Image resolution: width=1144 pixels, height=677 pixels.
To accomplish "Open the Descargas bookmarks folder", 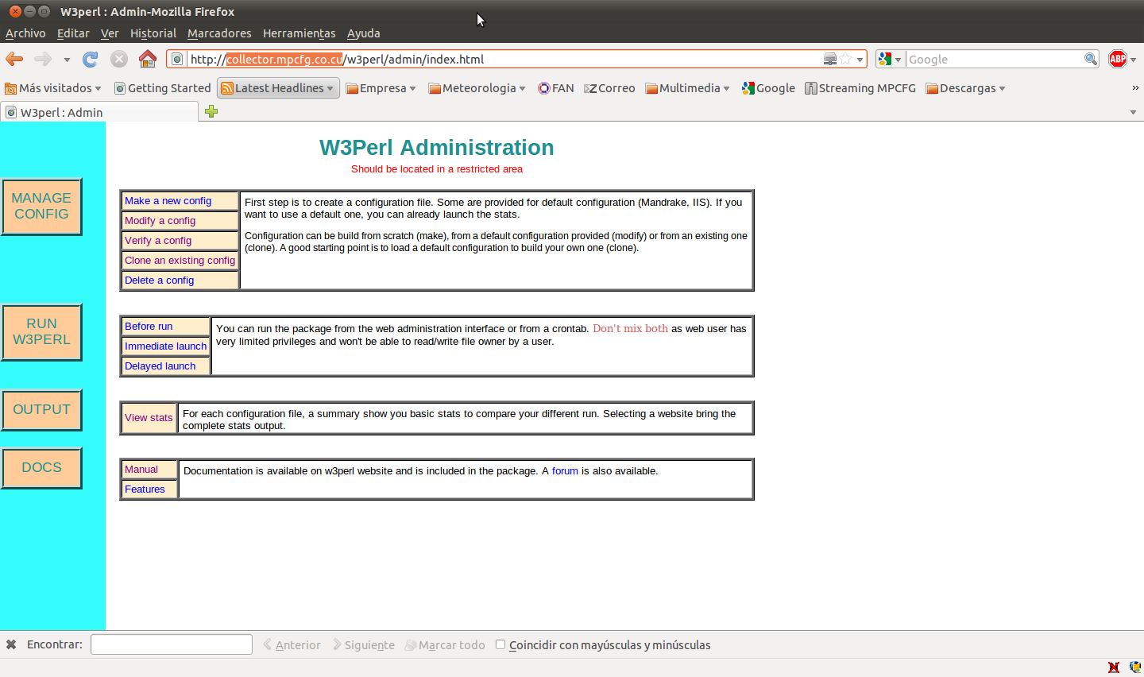I will (965, 88).
